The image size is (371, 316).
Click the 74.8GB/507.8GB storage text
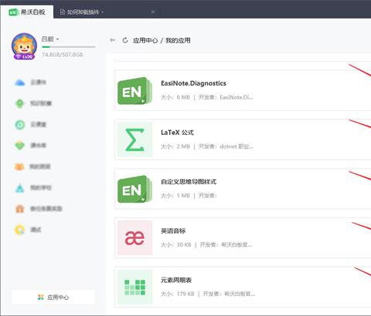pyautogui.click(x=63, y=55)
